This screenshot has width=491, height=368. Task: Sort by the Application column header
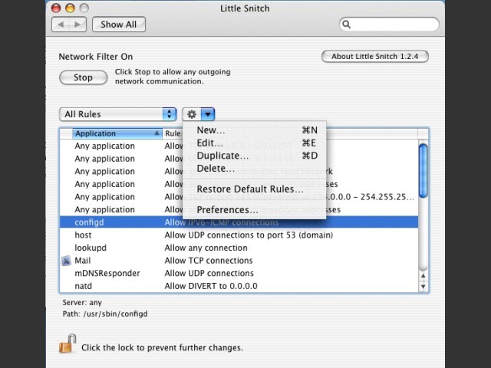click(117, 133)
